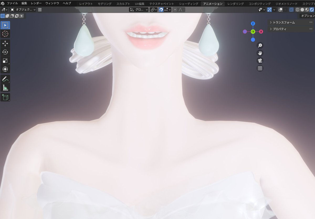Image resolution: width=315 pixels, height=219 pixels.
Task: Open the overlays settings dropdown arrow
Action: tap(285, 10)
